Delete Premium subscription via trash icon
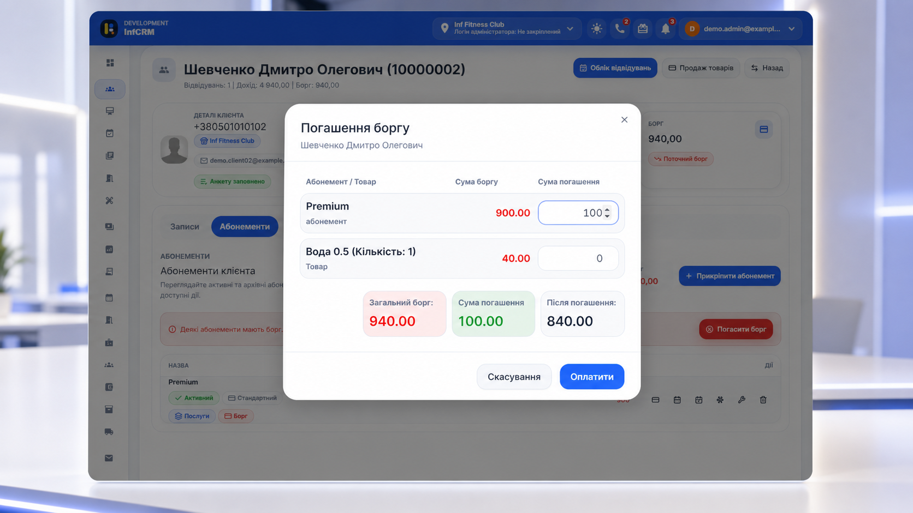This screenshot has width=913, height=513. point(763,400)
